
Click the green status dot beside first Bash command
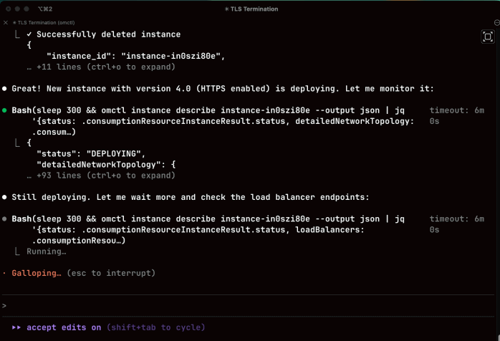pyautogui.click(x=5, y=110)
